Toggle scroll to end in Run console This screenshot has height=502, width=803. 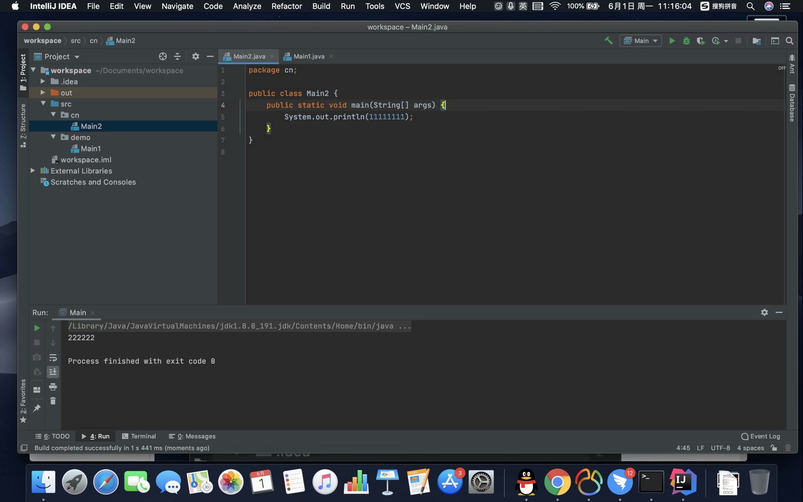pos(53,372)
